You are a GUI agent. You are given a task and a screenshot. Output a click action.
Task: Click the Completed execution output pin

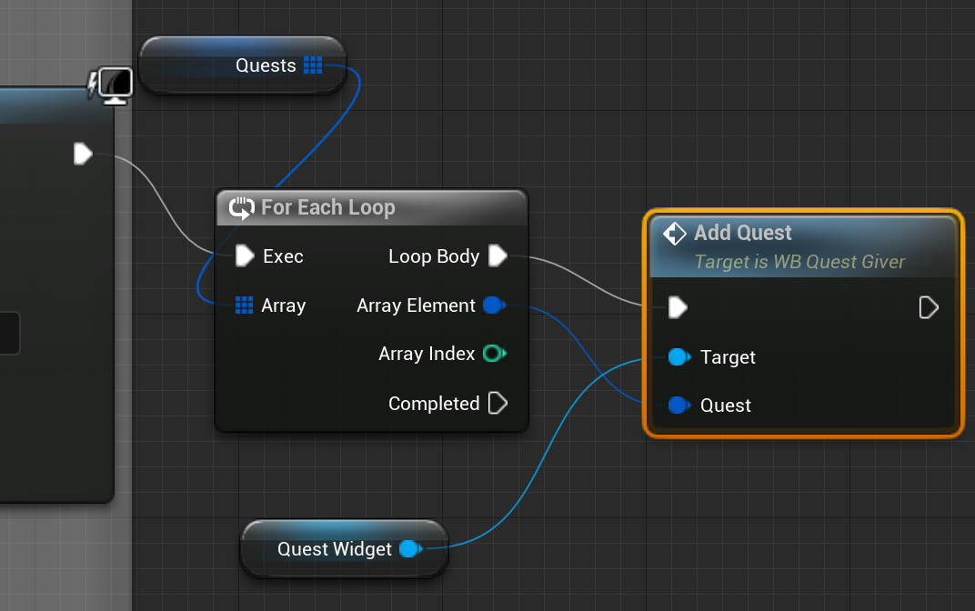click(498, 403)
